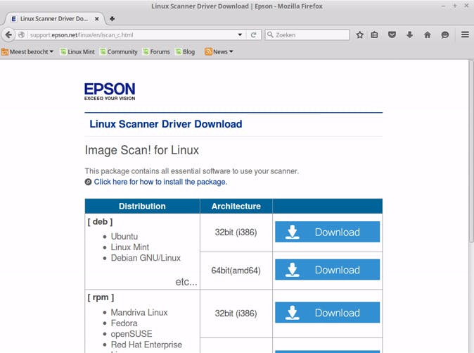Click the openSUSE list item
The image size is (474, 353).
click(x=132, y=334)
